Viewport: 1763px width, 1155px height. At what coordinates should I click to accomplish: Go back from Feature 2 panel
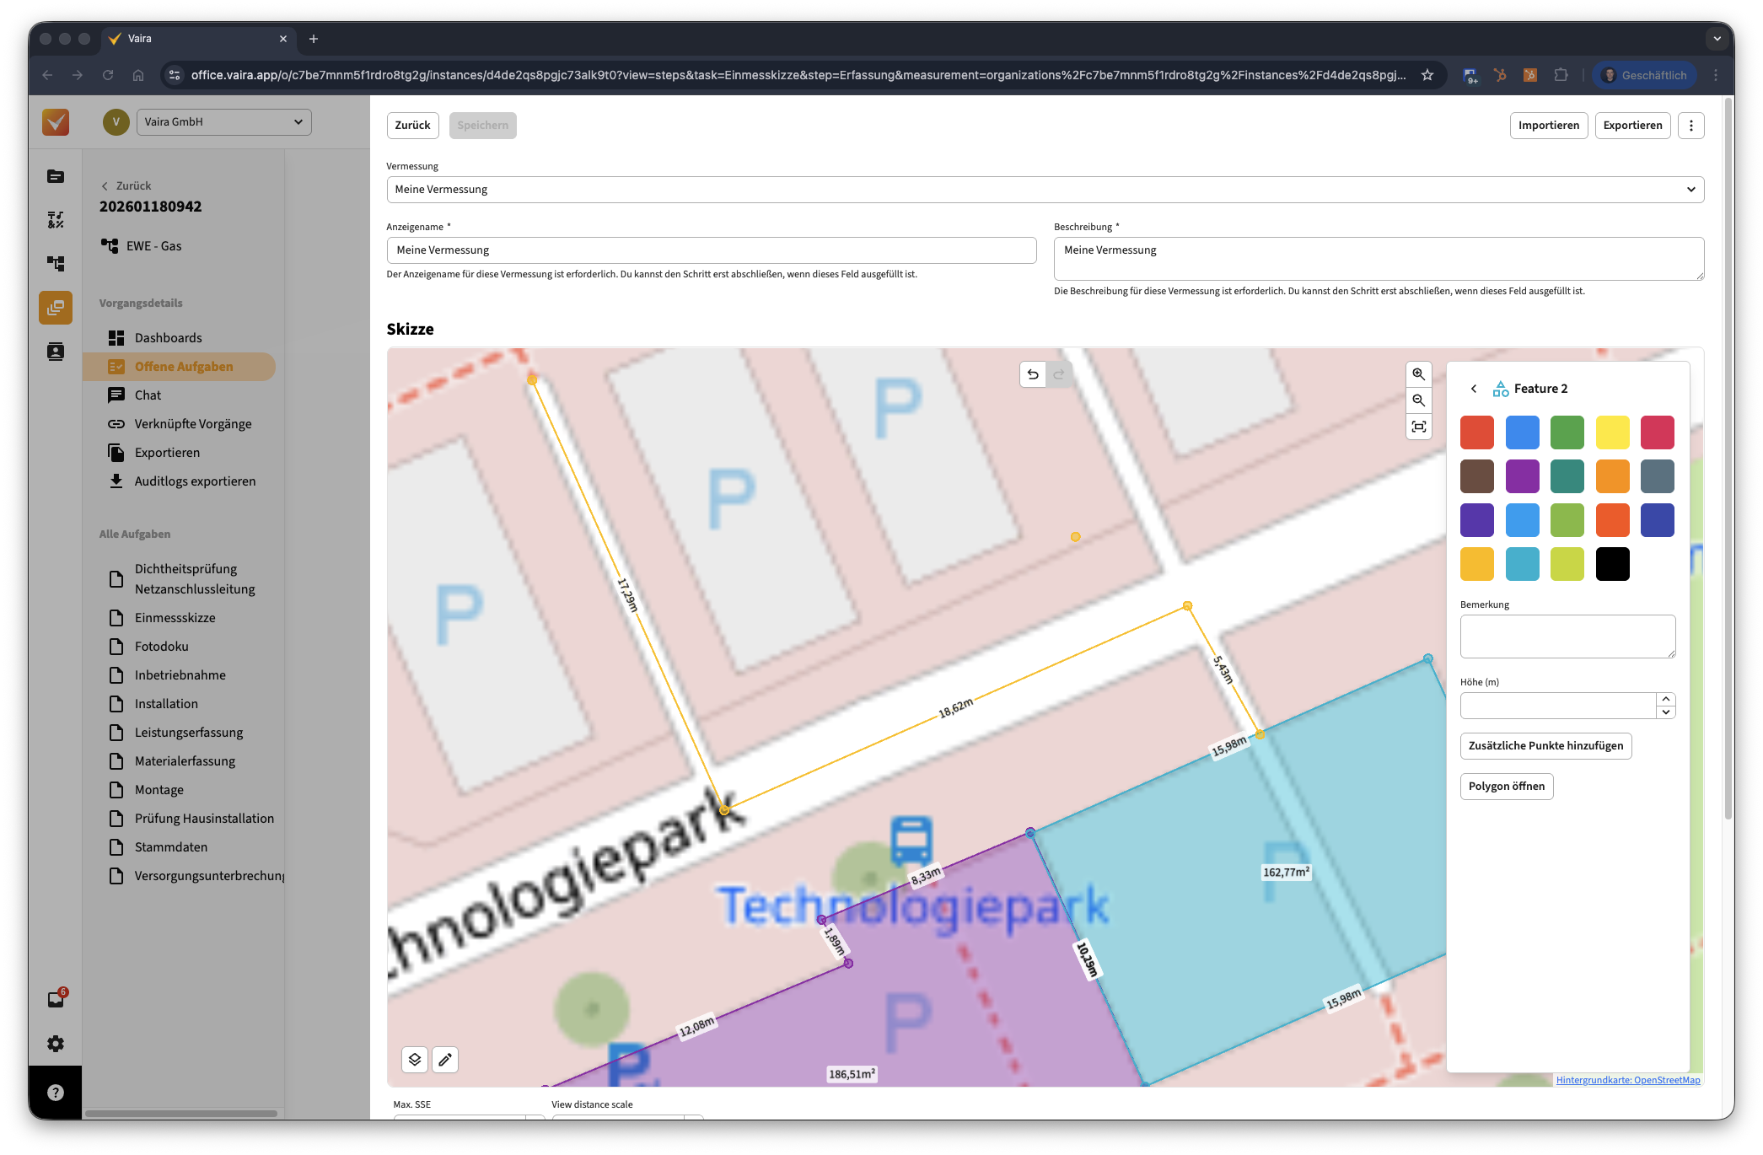tap(1474, 389)
